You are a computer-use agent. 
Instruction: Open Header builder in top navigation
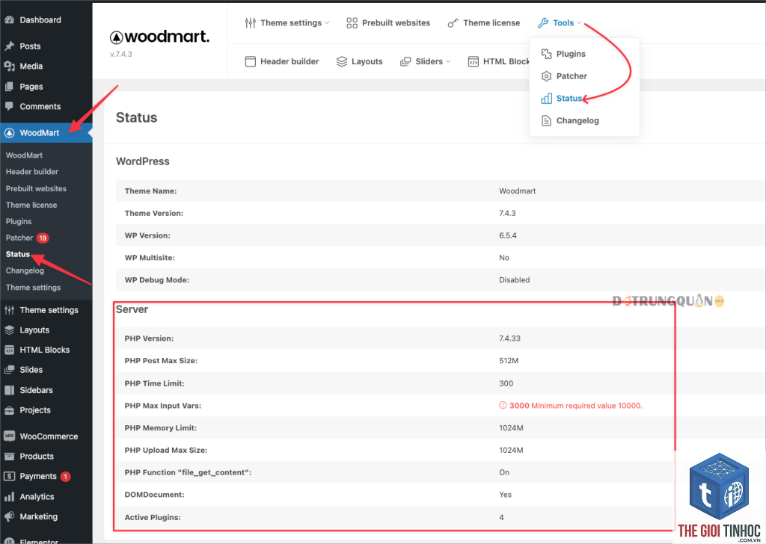pyautogui.click(x=289, y=61)
